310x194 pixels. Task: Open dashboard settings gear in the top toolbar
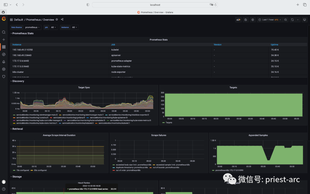click(252, 20)
